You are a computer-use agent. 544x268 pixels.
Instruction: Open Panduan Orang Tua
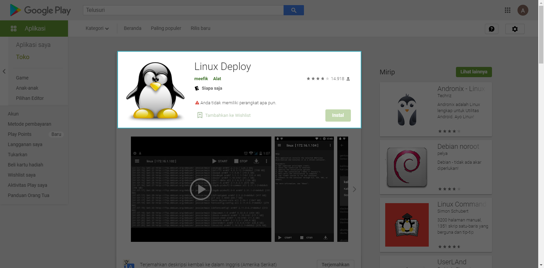[x=29, y=195]
